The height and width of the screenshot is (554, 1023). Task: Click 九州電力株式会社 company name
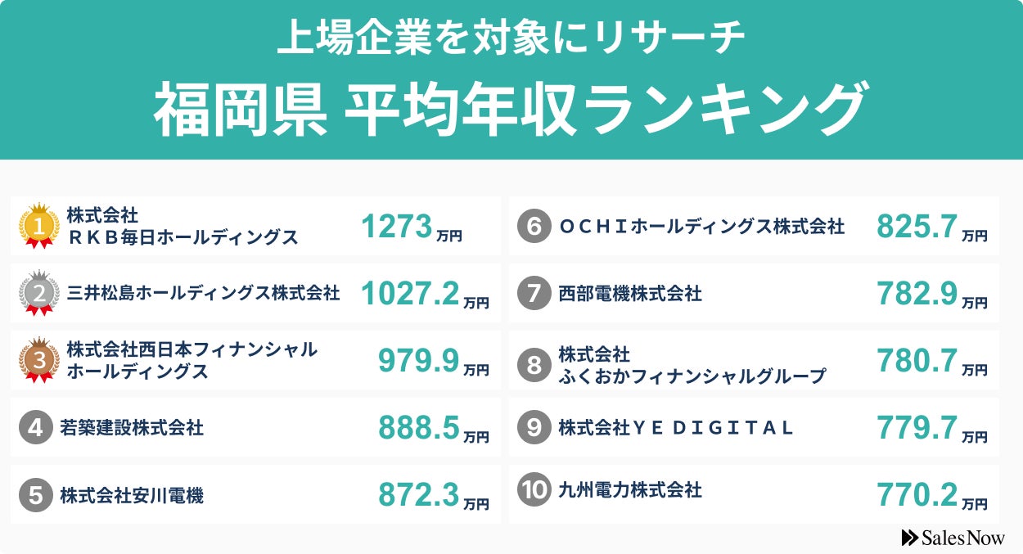630,490
